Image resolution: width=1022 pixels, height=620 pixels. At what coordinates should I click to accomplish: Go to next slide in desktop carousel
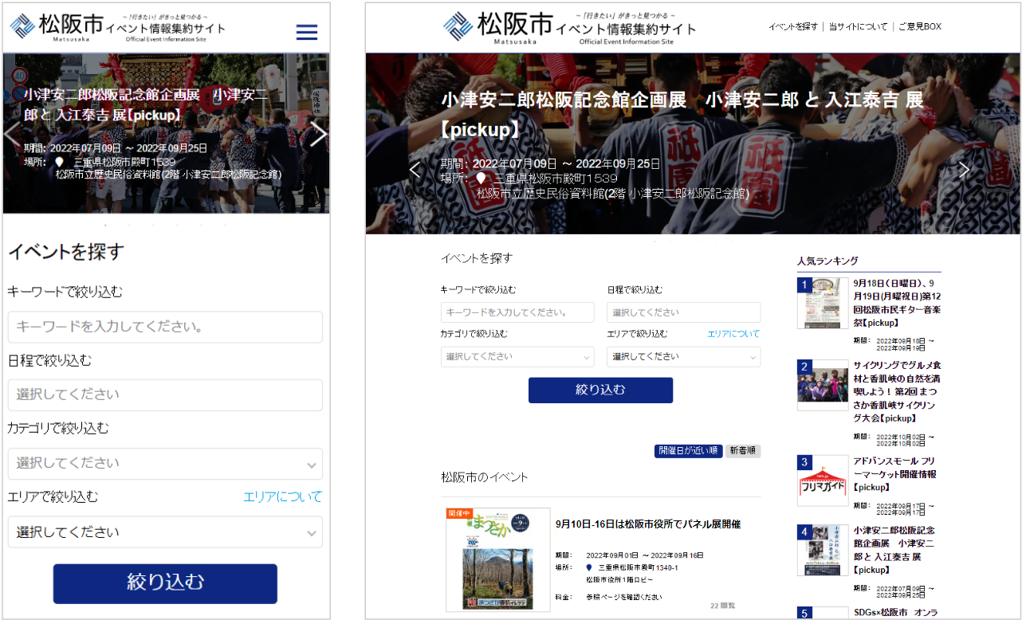tap(964, 170)
